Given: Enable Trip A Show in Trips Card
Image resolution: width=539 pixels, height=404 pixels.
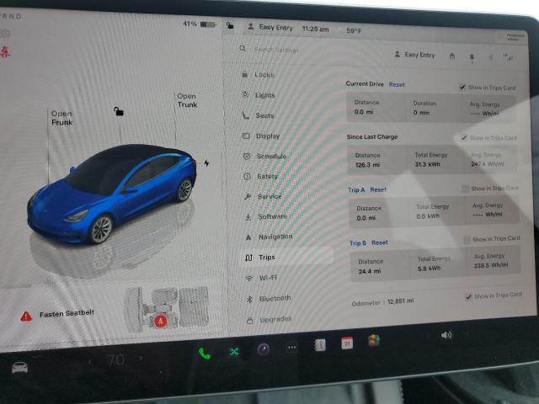Looking at the screenshot, I should tap(465, 189).
